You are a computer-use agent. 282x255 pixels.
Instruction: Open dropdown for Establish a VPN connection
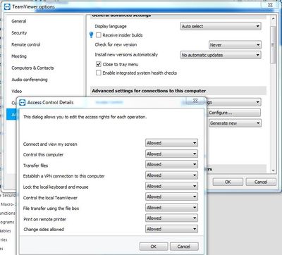[171, 175]
